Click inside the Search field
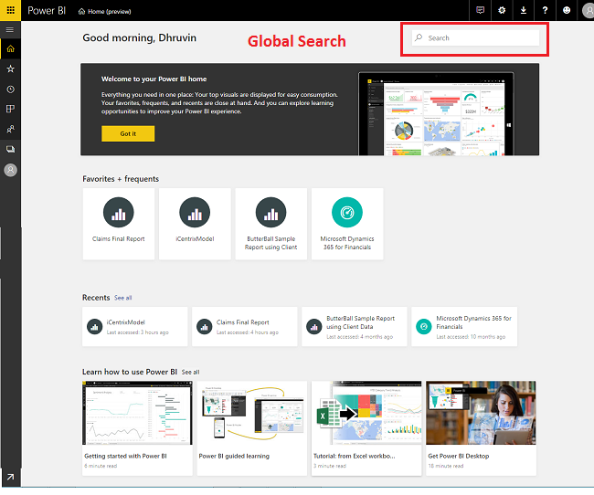 click(x=475, y=37)
